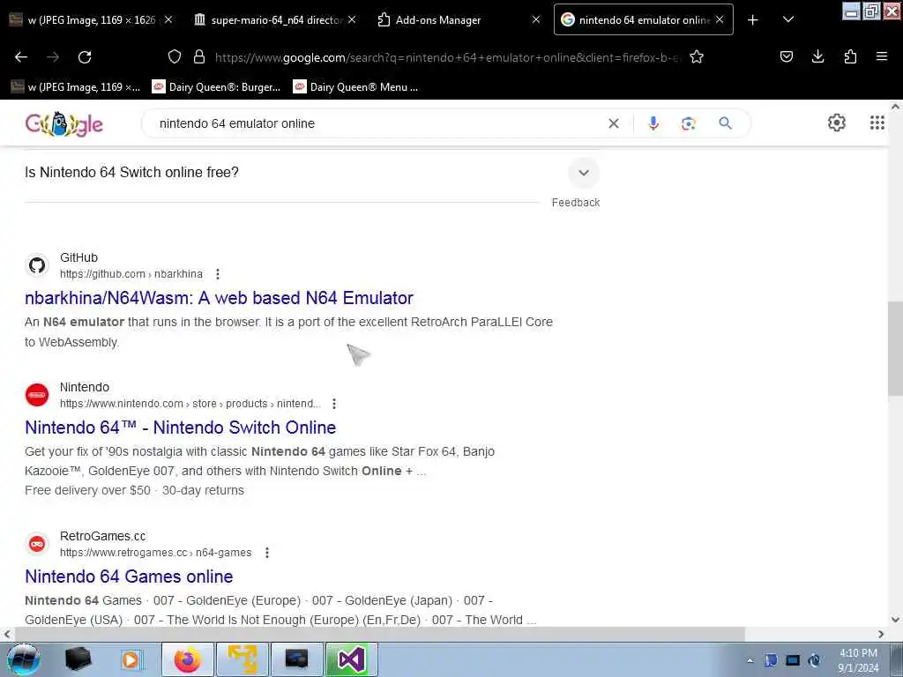Open Nintendo 64 Games online link
903x677 pixels.
(129, 577)
